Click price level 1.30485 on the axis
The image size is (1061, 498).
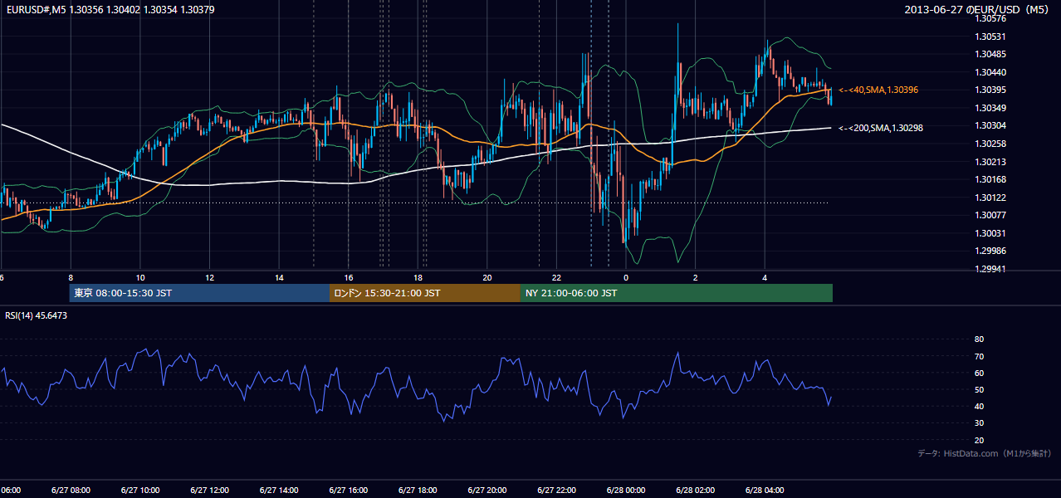990,55
